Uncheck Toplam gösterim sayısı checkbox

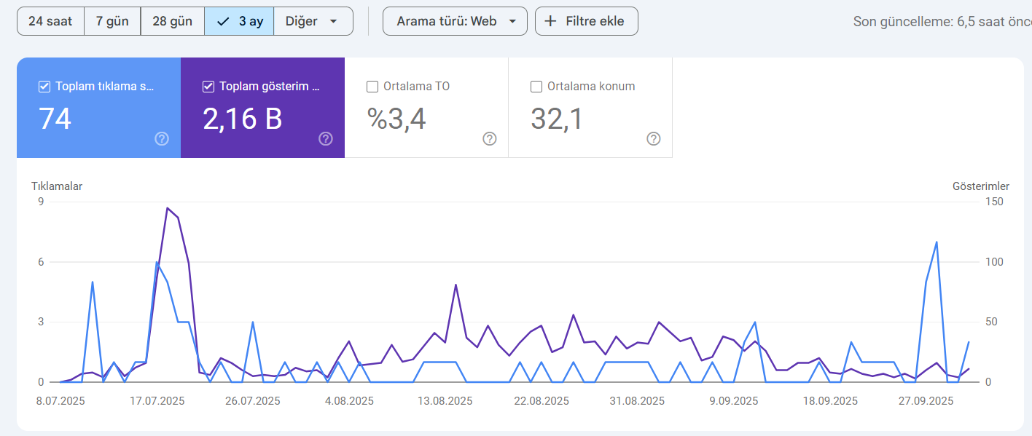[208, 87]
